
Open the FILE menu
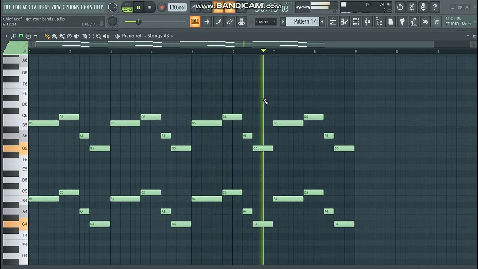[7, 7]
